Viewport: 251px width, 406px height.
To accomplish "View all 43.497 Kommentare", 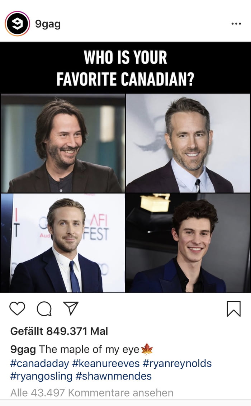I will [92, 393].
